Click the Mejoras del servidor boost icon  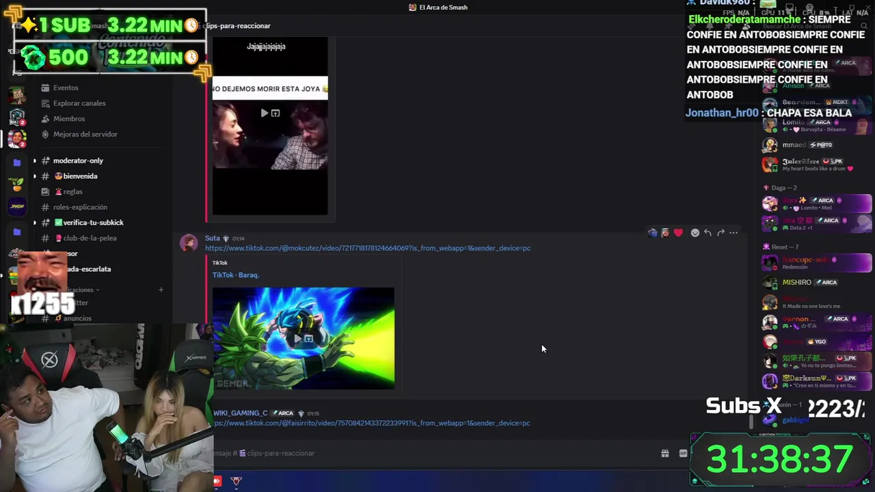tap(45, 134)
